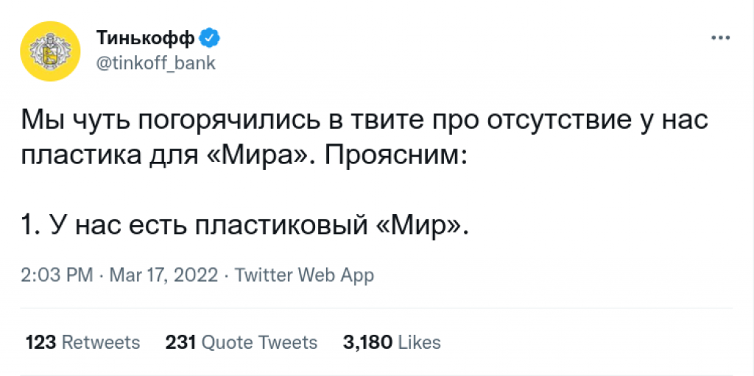Open the @tinkoff_bank handle link
This screenshot has height=376, width=754.
coord(156,63)
